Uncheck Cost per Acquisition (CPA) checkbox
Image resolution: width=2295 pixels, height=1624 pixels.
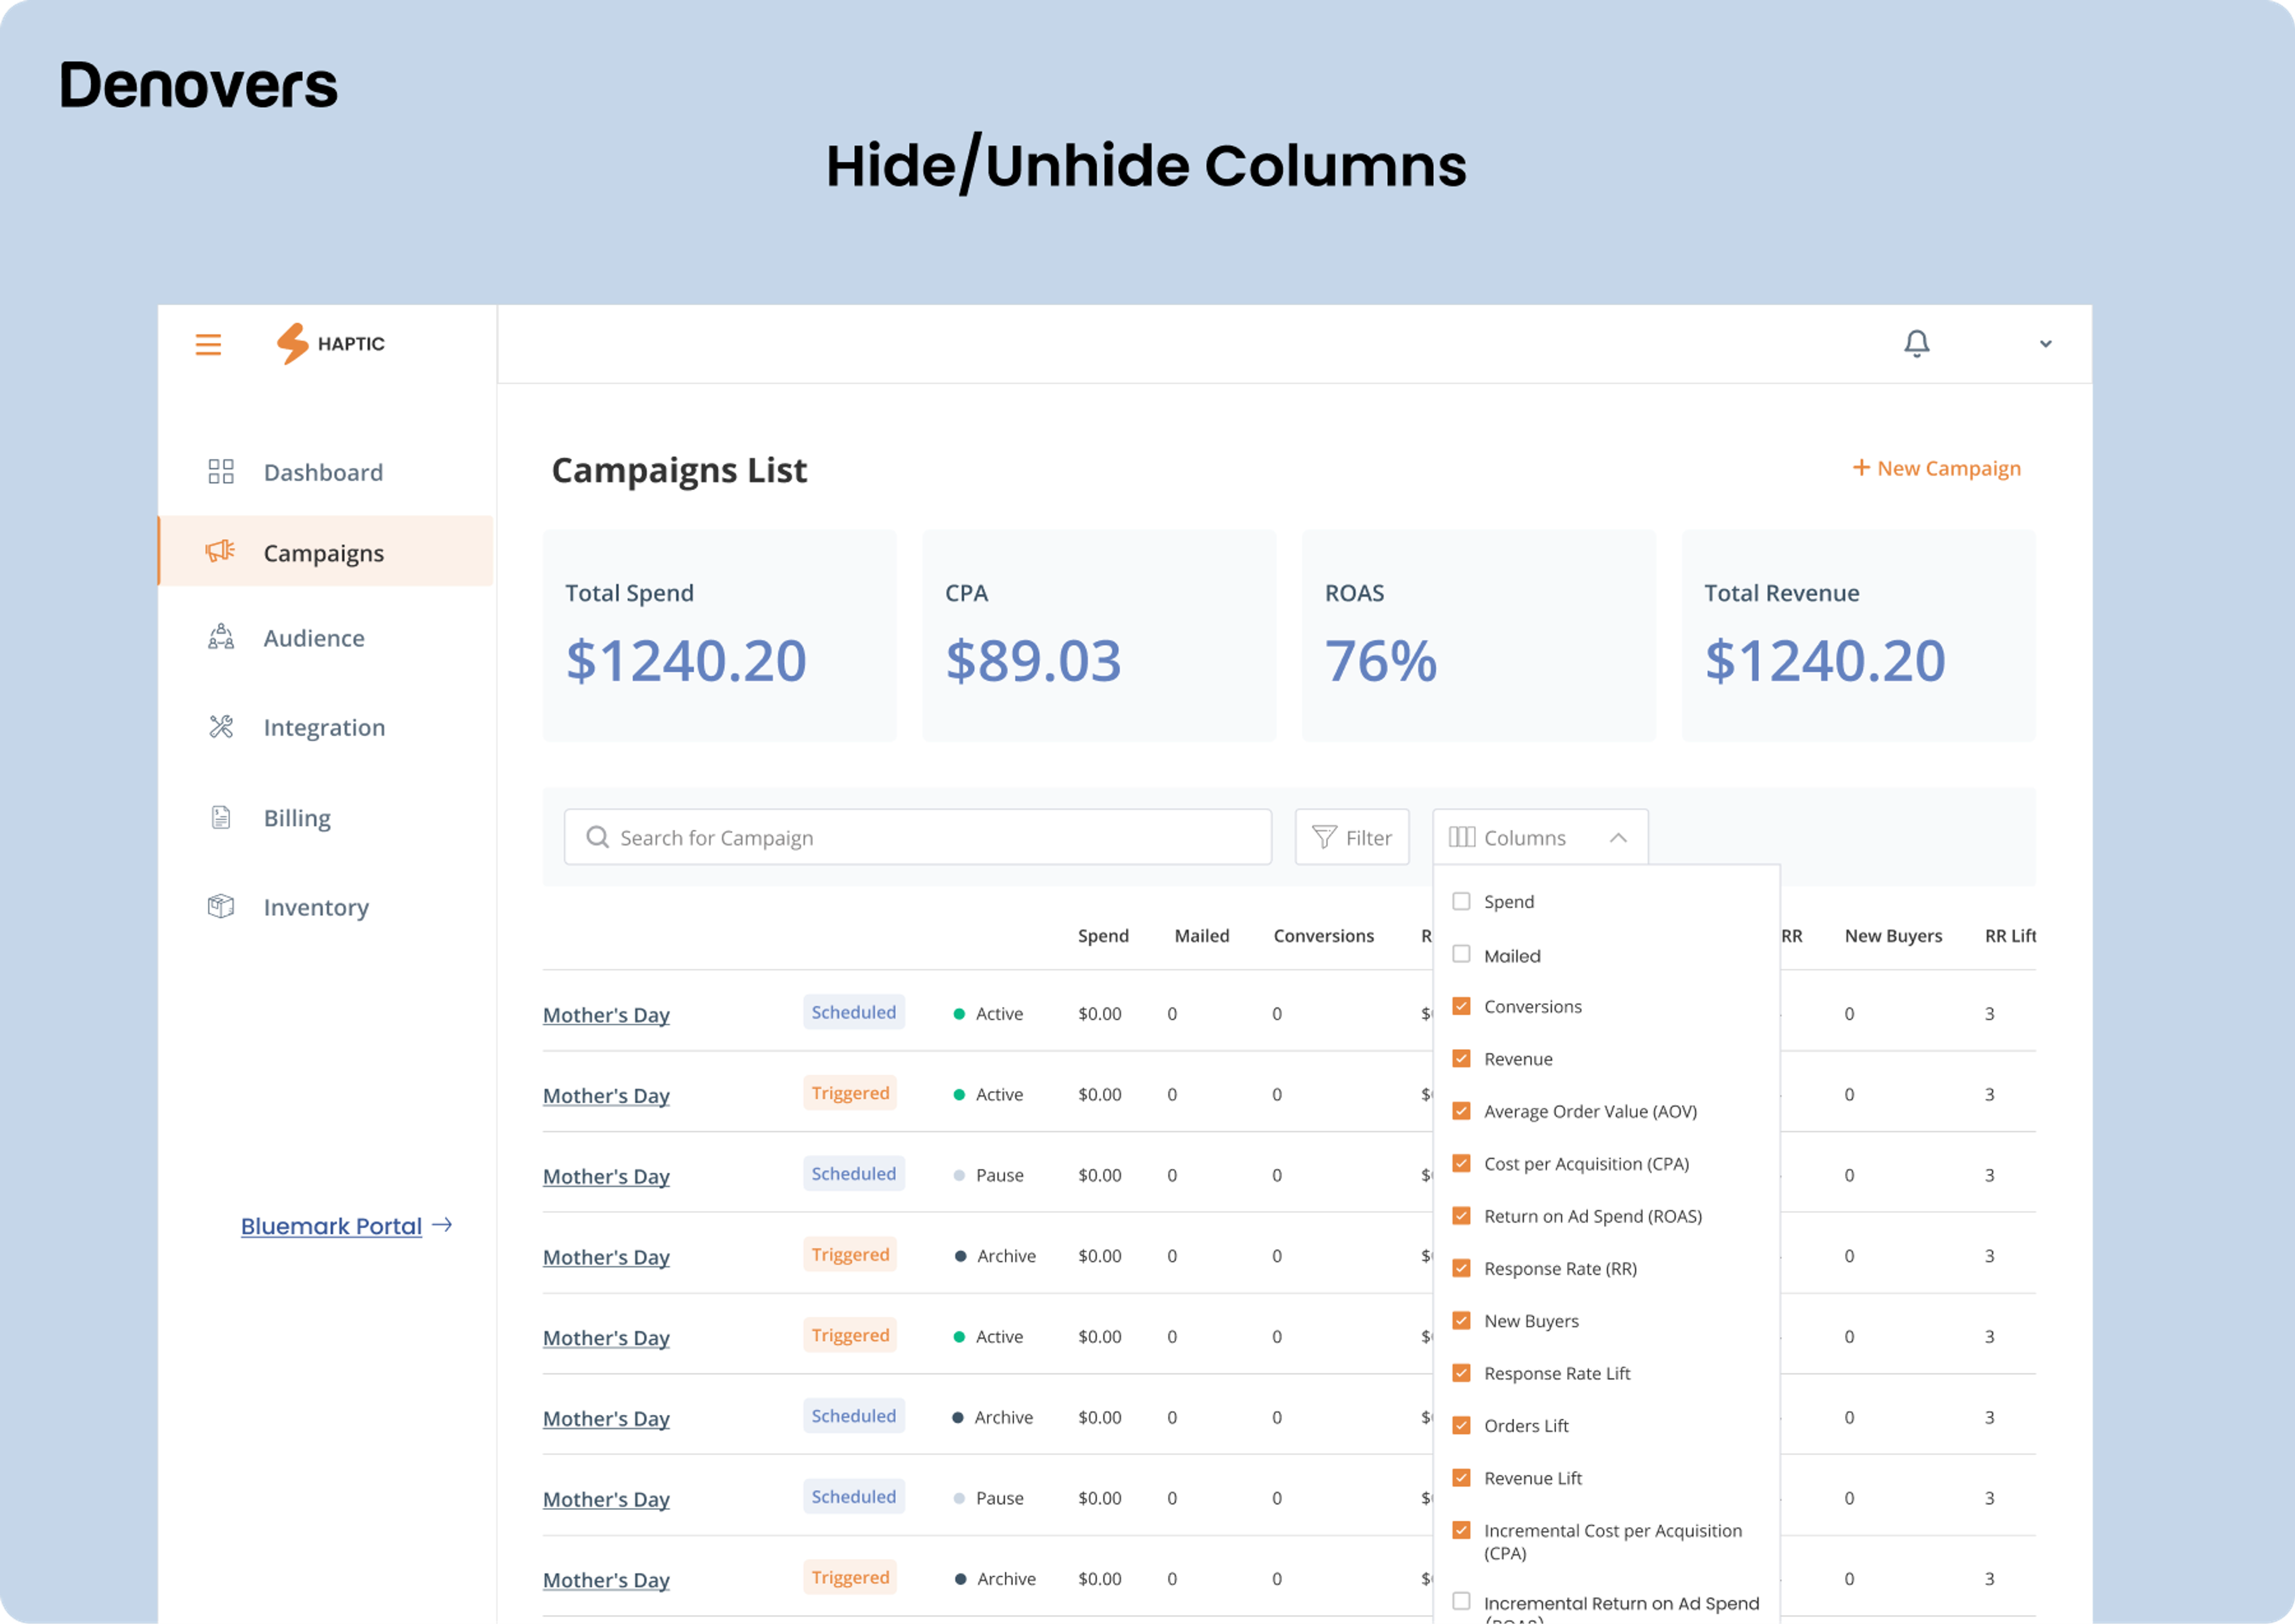1461,1163
